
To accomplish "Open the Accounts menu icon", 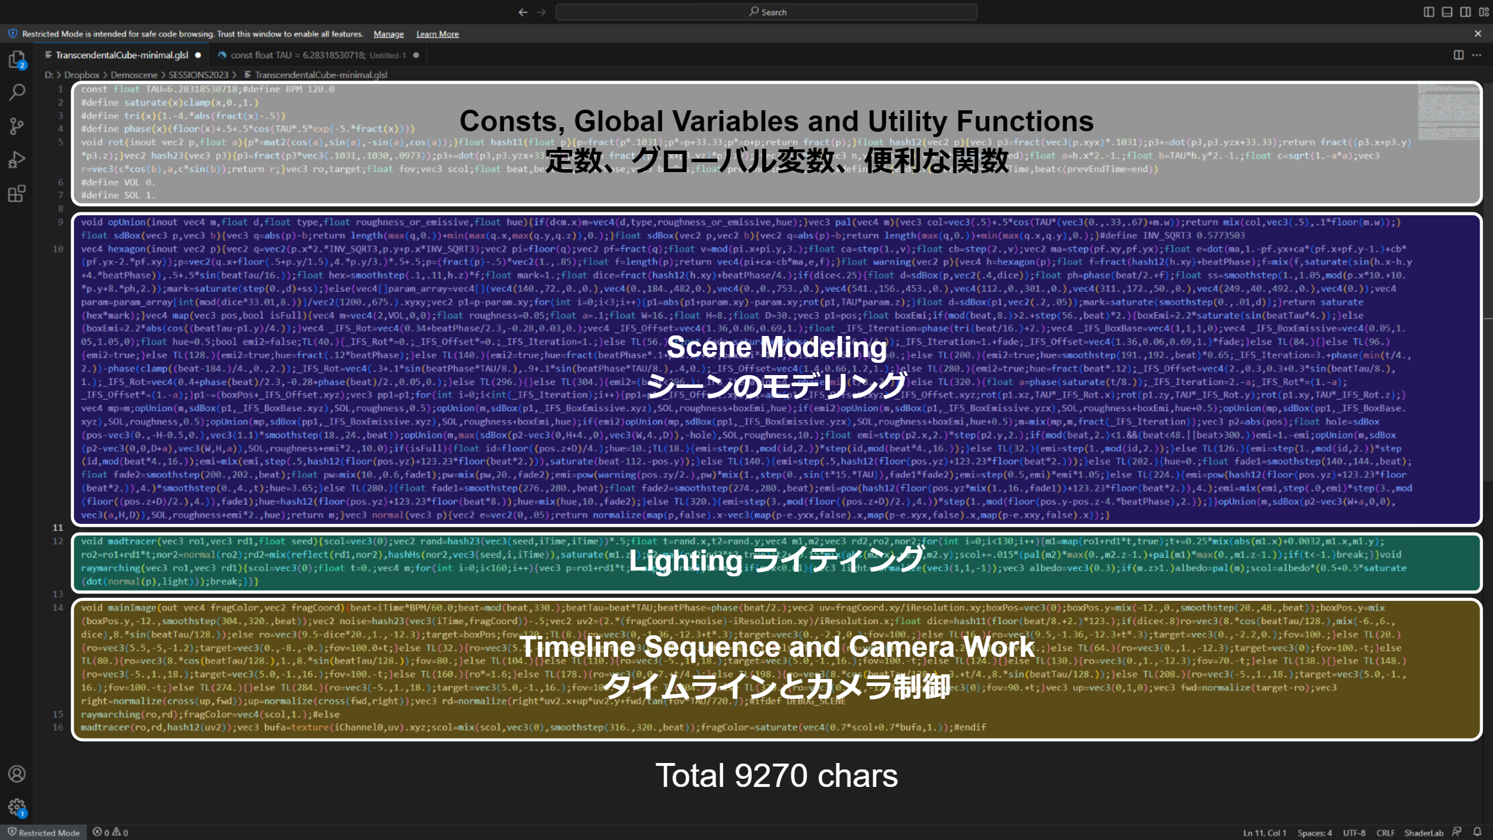I will click(17, 773).
